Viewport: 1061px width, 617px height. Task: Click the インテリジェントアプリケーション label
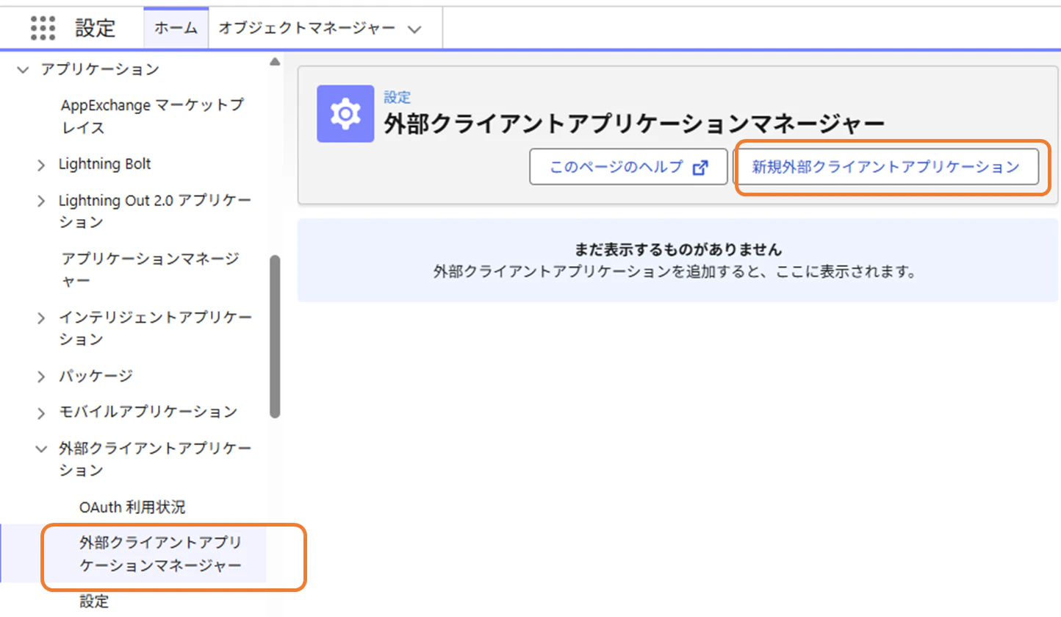[x=156, y=329]
